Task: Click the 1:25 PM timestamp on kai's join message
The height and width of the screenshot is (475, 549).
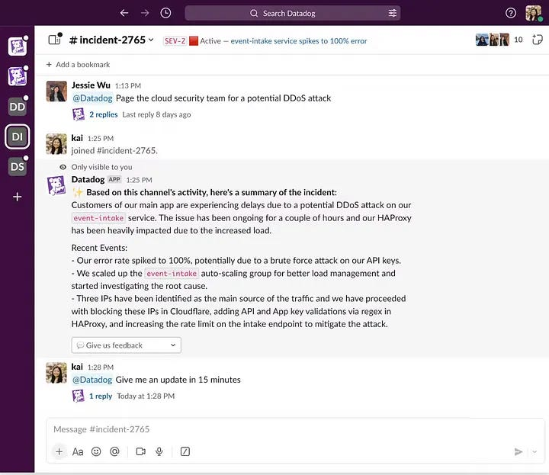Action: pyautogui.click(x=101, y=138)
